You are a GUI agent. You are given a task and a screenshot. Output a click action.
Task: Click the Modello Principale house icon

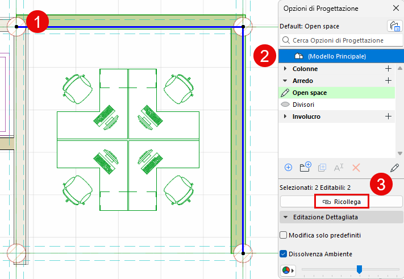(299, 56)
